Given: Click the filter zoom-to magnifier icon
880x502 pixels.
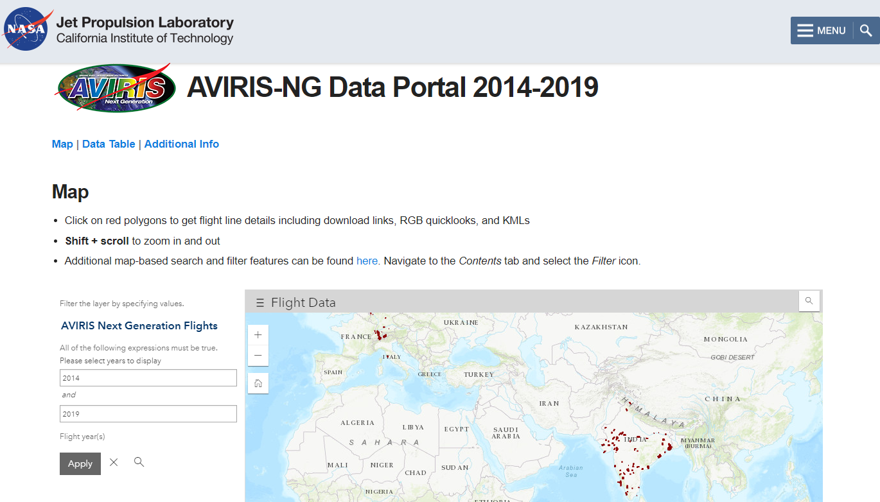Looking at the screenshot, I should click(139, 462).
